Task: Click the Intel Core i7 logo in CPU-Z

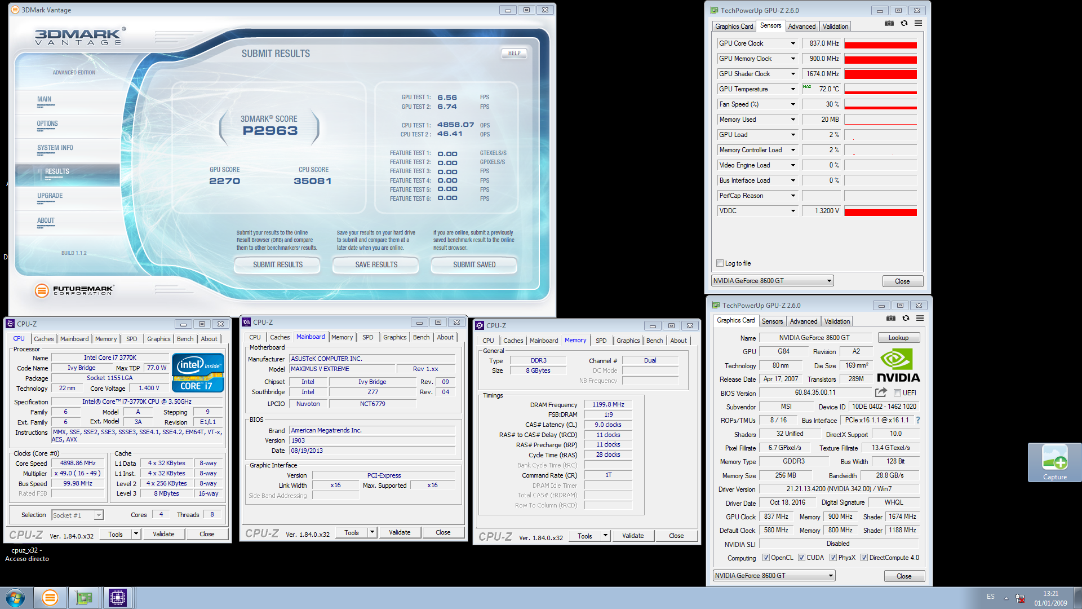Action: click(198, 373)
